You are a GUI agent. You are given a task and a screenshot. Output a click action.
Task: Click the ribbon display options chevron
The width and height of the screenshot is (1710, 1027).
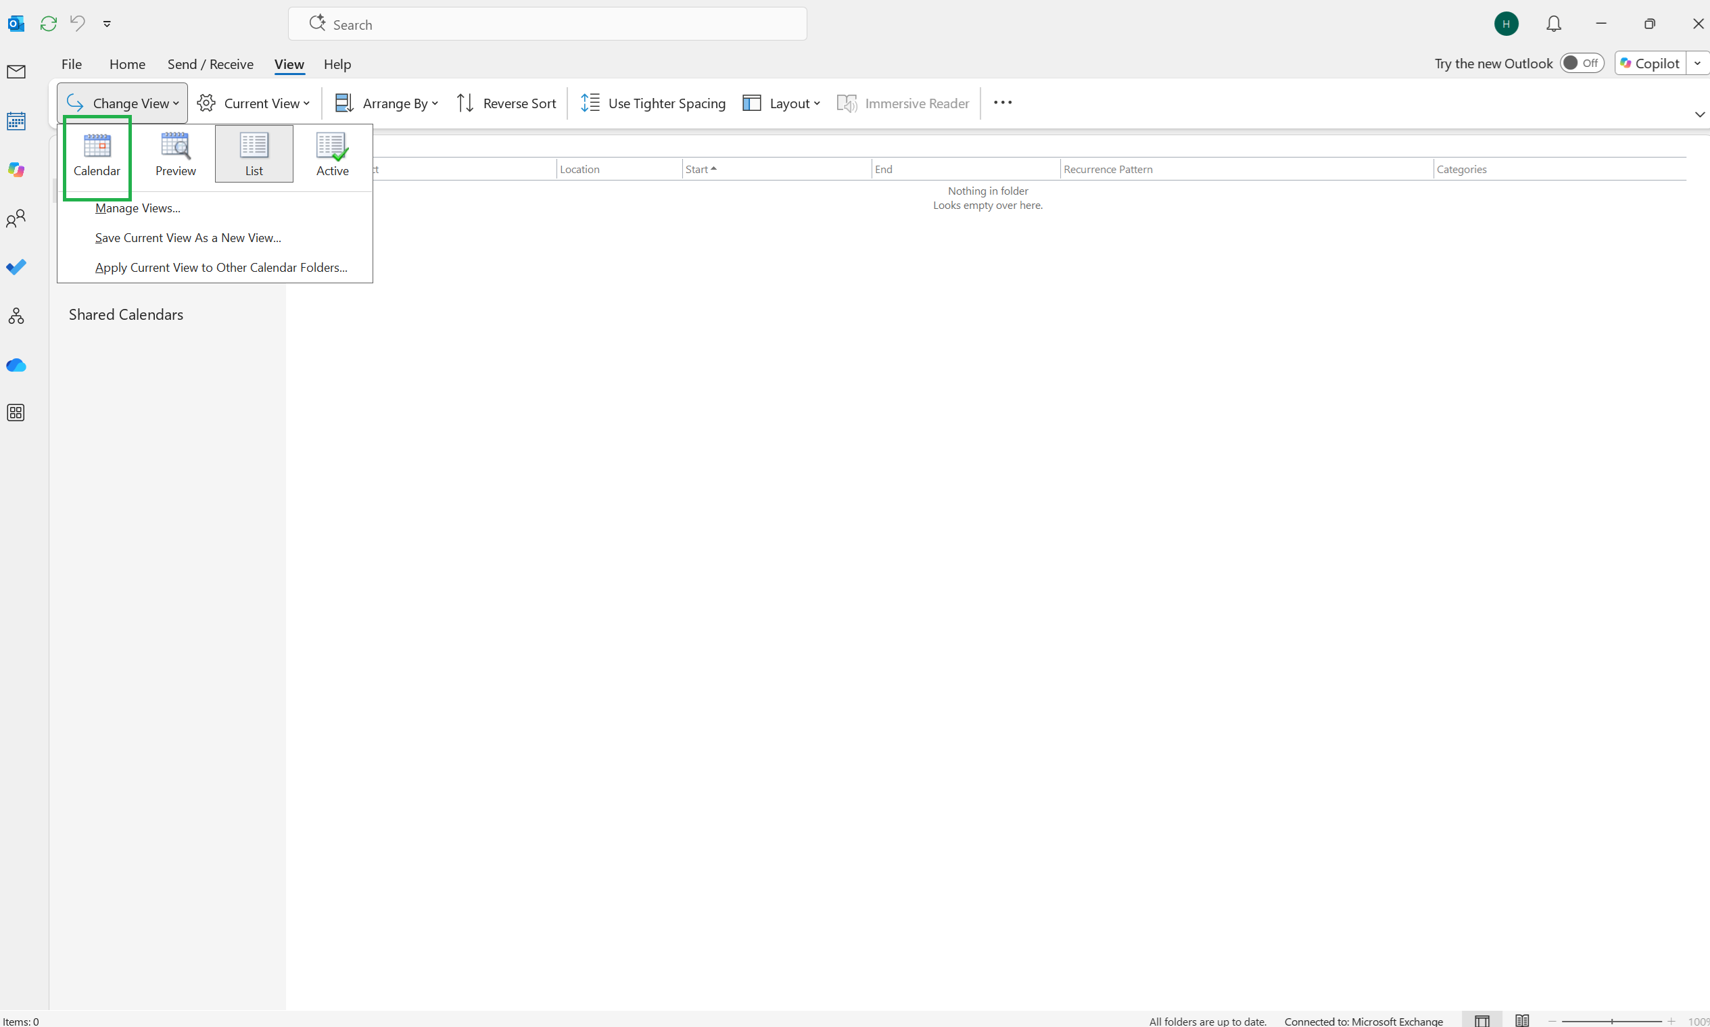point(1700,115)
